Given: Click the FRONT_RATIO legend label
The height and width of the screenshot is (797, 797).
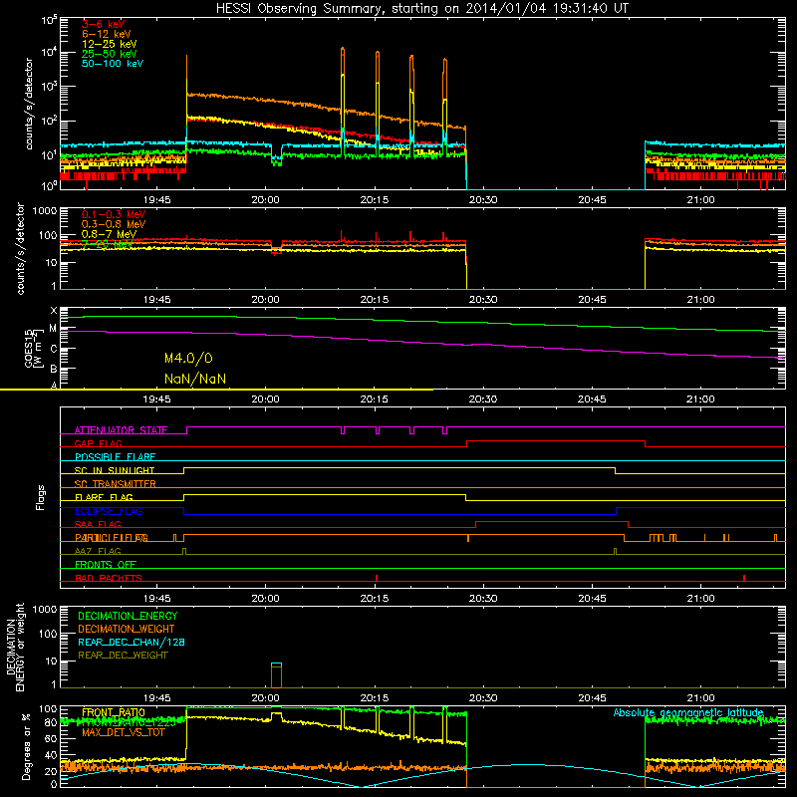Looking at the screenshot, I should [114, 712].
